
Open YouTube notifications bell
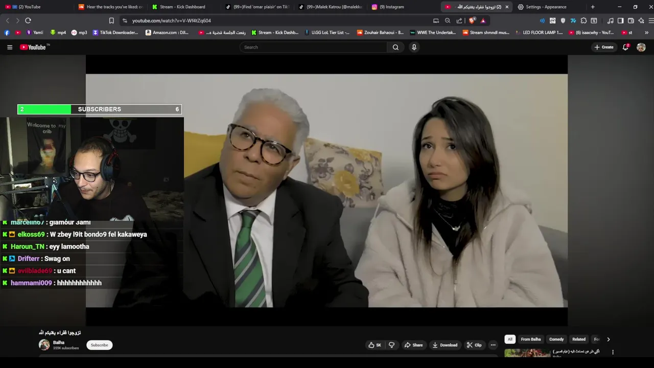click(x=625, y=47)
